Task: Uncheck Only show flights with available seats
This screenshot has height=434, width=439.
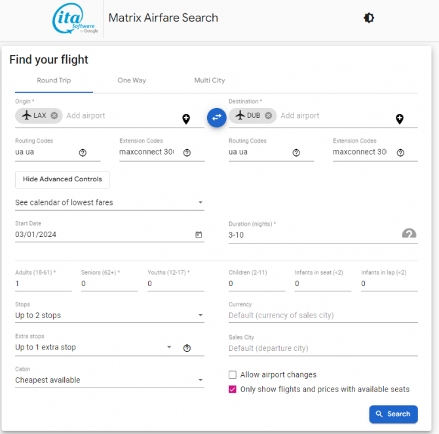Action: 233,389
